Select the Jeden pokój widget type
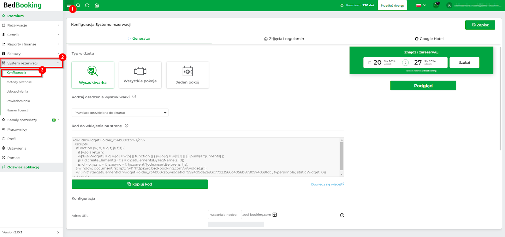Viewport: 505px width, 237px height. coord(187,75)
